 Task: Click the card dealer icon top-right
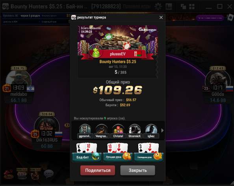coord(230,17)
